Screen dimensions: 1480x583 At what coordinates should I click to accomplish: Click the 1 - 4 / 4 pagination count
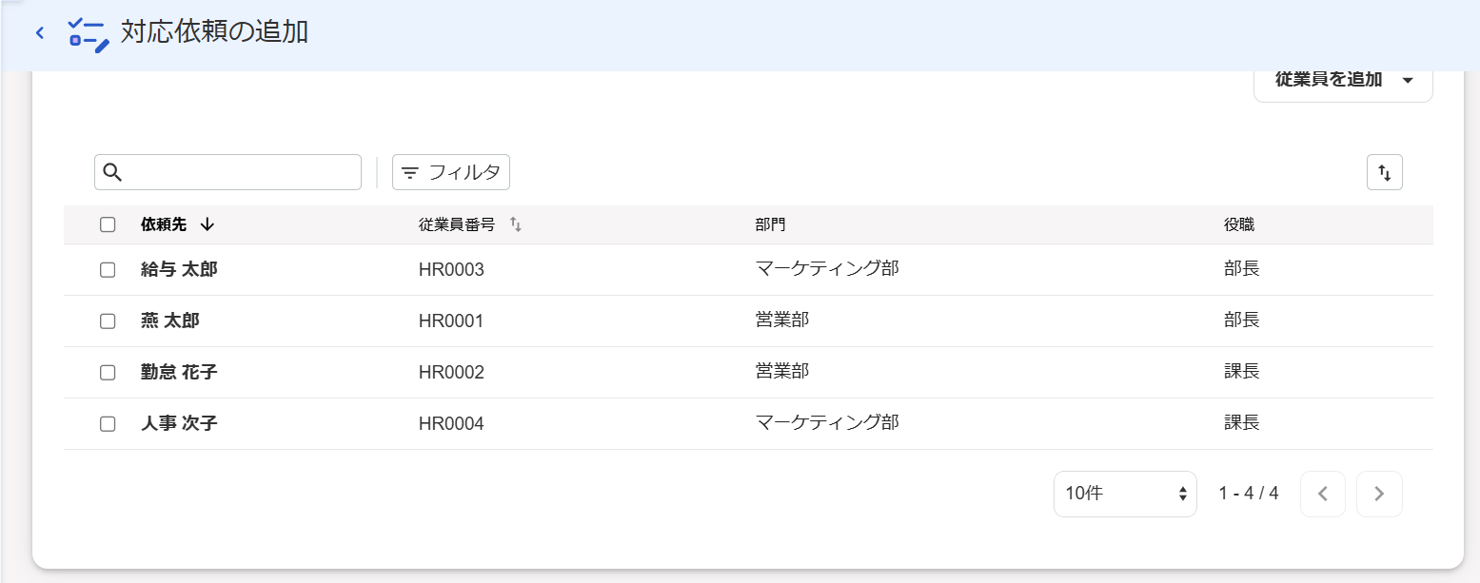click(x=1249, y=494)
